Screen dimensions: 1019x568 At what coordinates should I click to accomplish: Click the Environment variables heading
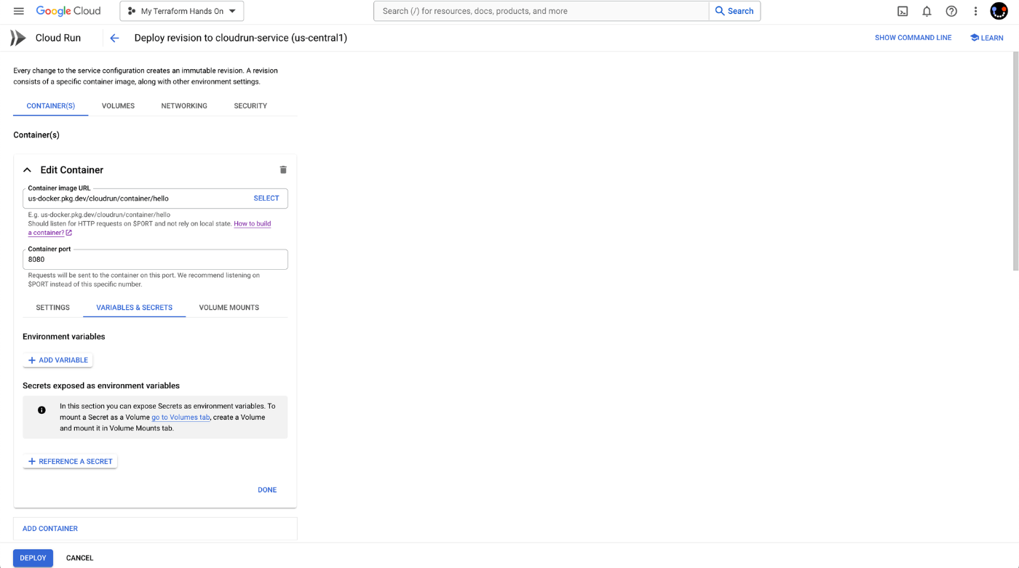tap(64, 337)
